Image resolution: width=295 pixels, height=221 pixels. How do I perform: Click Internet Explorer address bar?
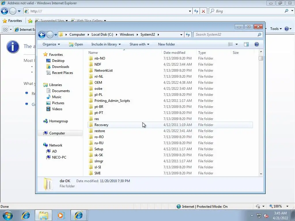[x=108, y=11]
